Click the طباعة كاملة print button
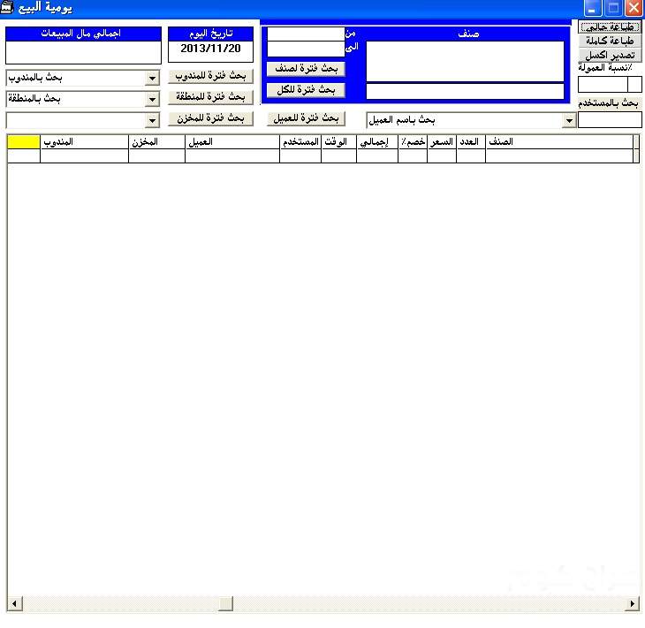The height and width of the screenshot is (628, 645). point(610,41)
